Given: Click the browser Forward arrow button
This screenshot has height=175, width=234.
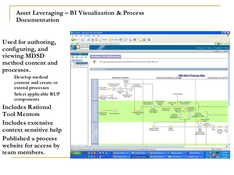Looking at the screenshot, I should pos(83,40).
